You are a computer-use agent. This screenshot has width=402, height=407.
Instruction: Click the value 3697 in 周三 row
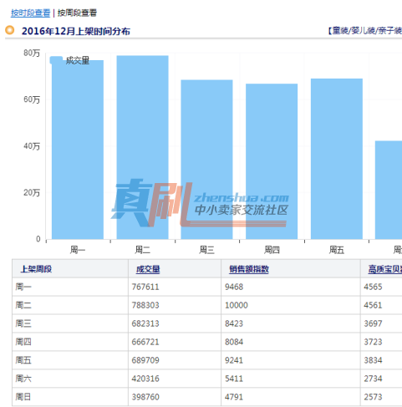click(x=373, y=323)
